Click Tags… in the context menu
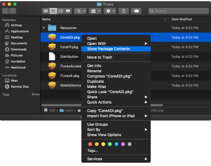This screenshot has height=166, width=211. click(x=93, y=151)
